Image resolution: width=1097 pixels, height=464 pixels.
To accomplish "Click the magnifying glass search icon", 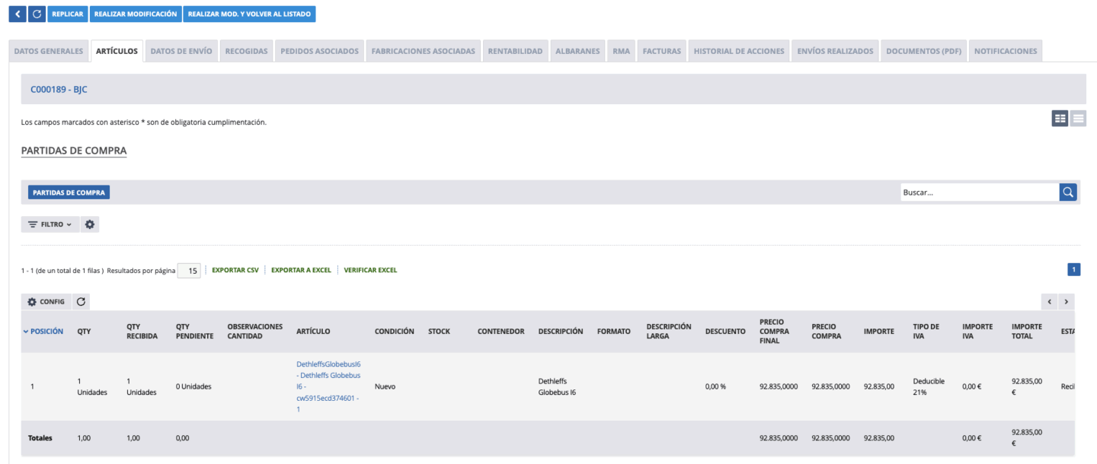I will click(1068, 192).
